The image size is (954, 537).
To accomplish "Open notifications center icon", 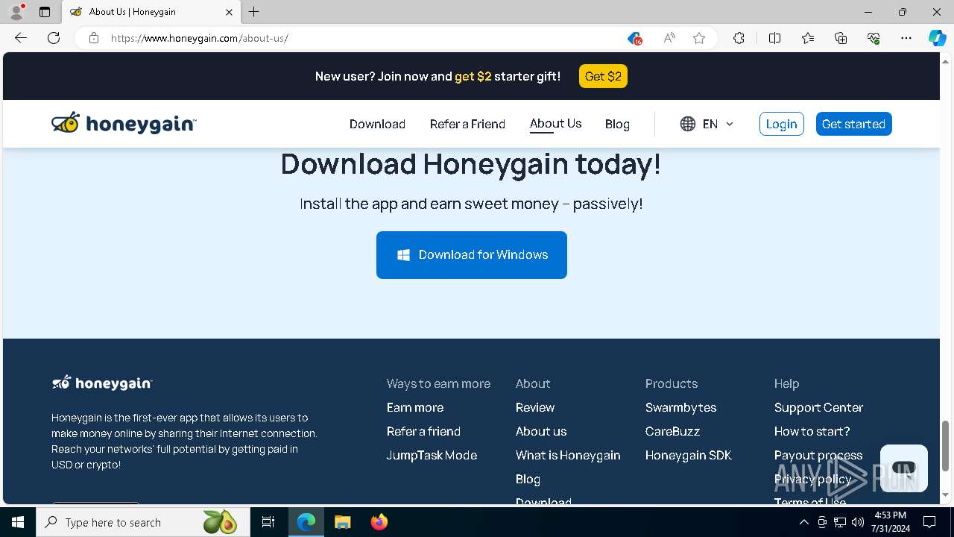I will point(929,522).
